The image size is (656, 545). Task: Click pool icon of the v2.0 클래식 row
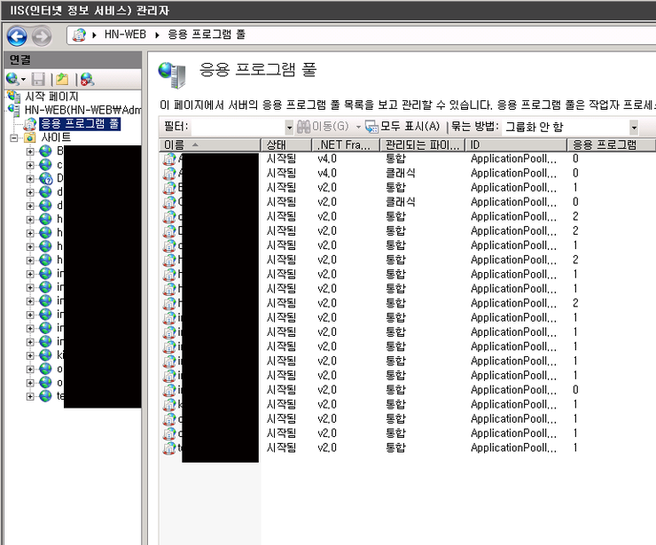coord(169,202)
